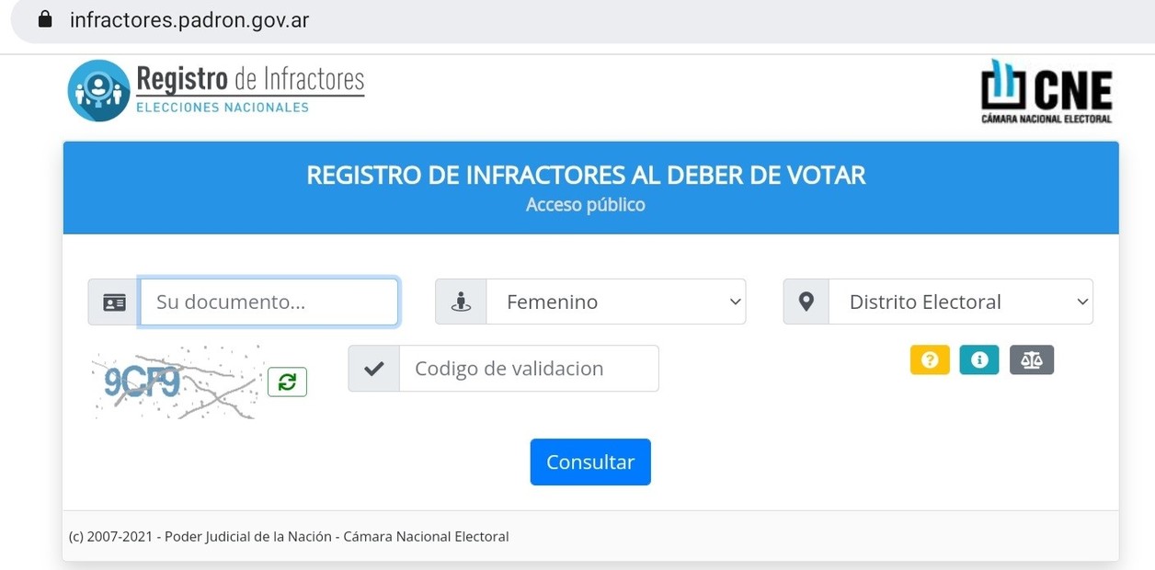Open the yellow question mark help button

point(929,360)
